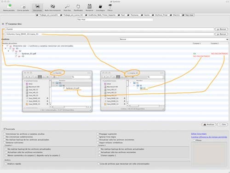
Task: Click the tab name field showing faq-mac
Action: [x=115, y=19]
